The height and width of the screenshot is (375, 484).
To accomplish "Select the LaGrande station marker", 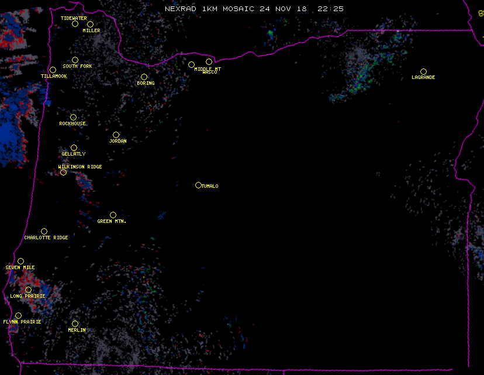I will (423, 72).
